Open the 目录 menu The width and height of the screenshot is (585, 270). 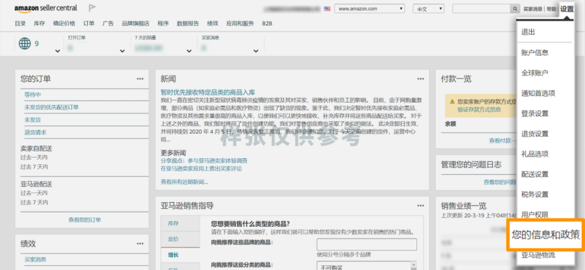click(x=20, y=23)
